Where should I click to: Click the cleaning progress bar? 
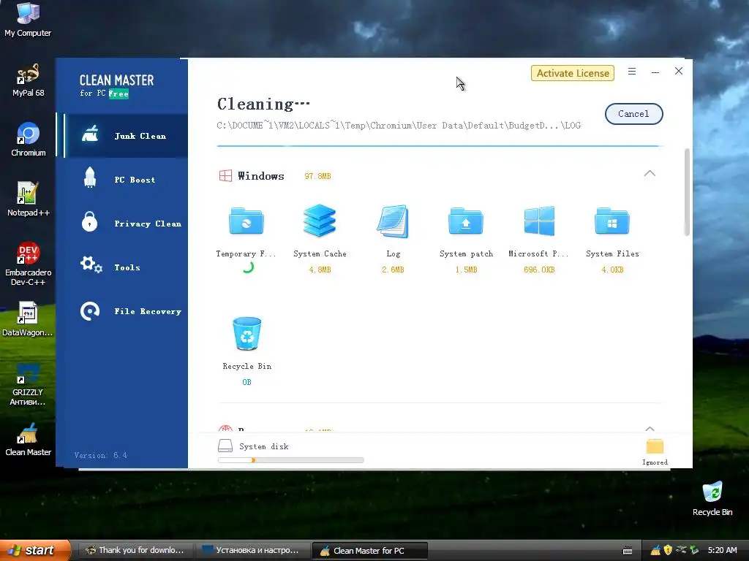(x=440, y=146)
